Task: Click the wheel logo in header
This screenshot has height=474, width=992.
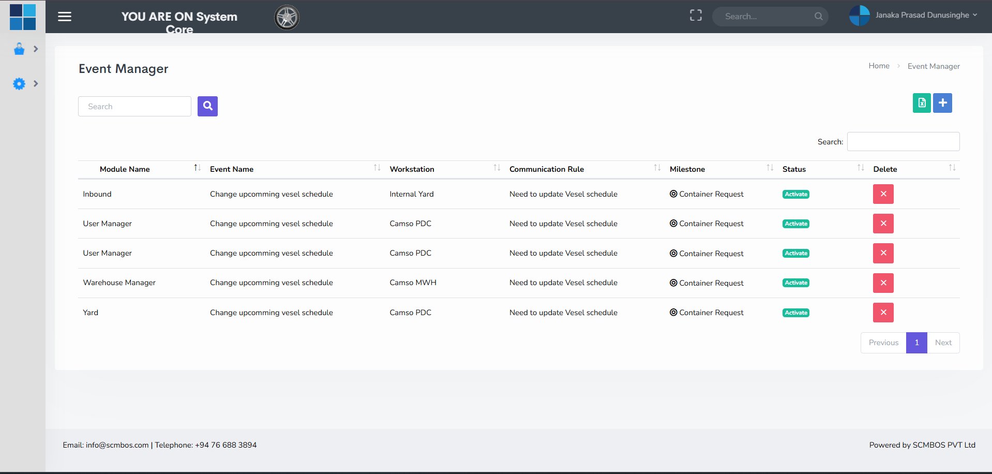Action: tap(287, 18)
